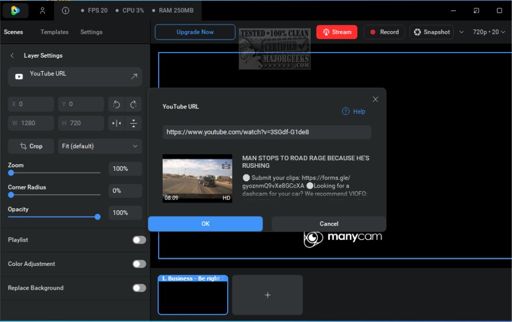
Task: Open the 720p • 20 resolution dropdown
Action: (x=489, y=32)
